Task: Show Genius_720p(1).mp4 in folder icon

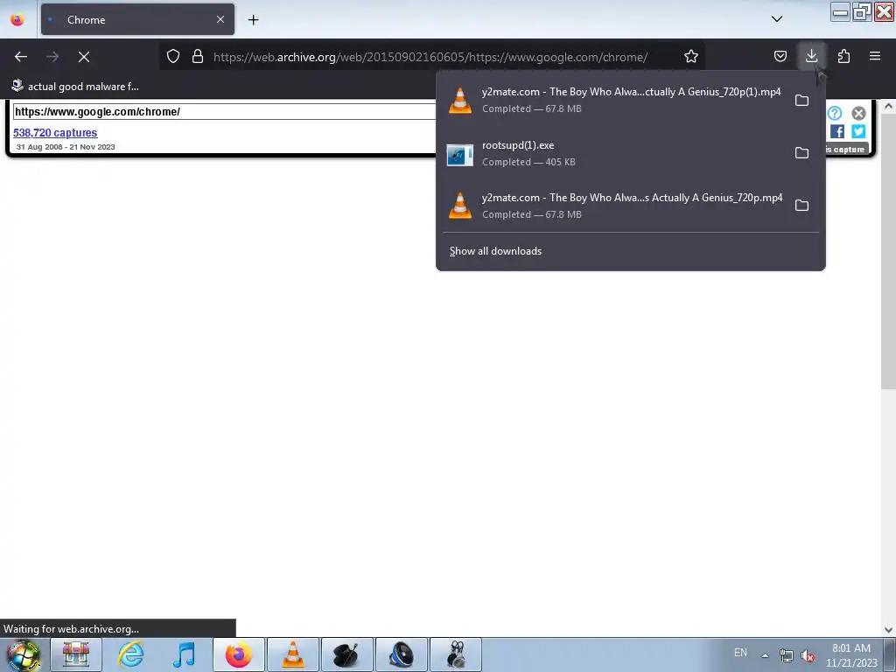Action: (x=801, y=101)
